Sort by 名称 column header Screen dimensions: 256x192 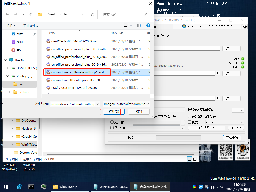pyautogui.click(x=52, y=33)
